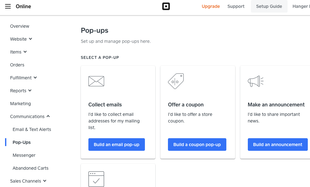Open the Overview page in sidebar
This screenshot has width=310, height=187.
point(20,26)
